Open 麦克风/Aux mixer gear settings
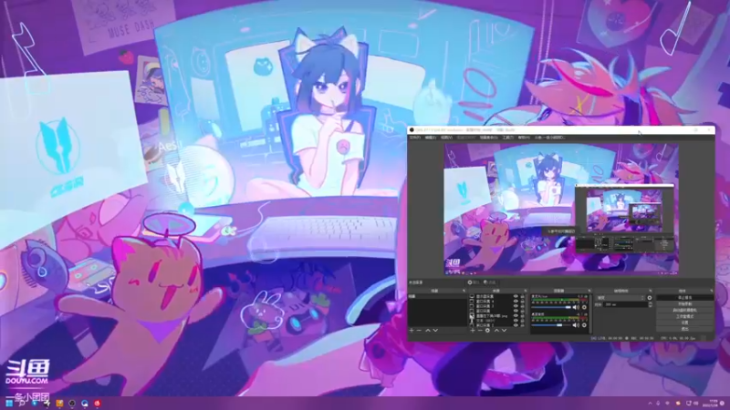730x410 pixels. 584,307
